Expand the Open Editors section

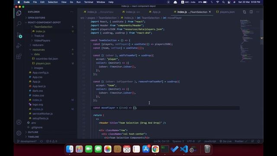pos(36,18)
